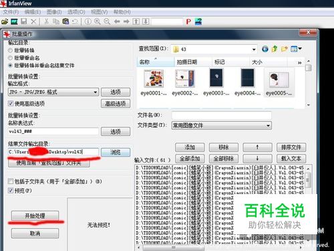Screen dimensions: 334x251
Task: Click the 载入文本 load text button
Action: pos(291,159)
